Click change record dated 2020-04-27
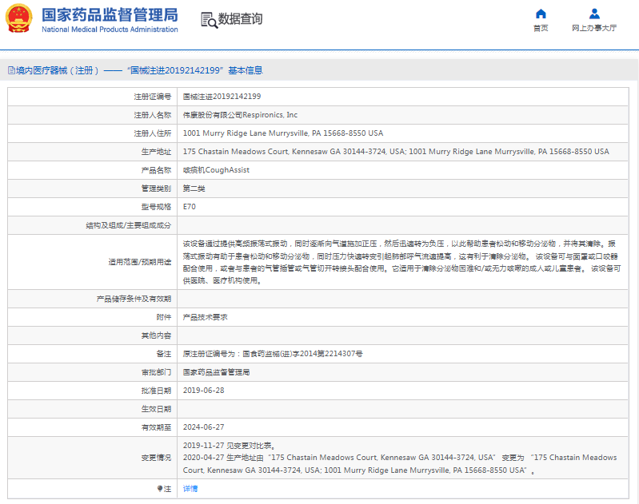The width and height of the screenshot is (639, 504). (x=400, y=464)
